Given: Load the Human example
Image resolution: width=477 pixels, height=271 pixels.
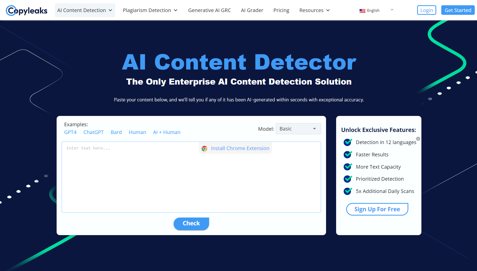Looking at the screenshot, I should pyautogui.click(x=137, y=132).
